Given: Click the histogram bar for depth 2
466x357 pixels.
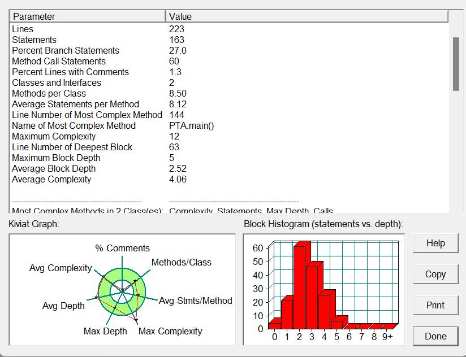Looking at the screenshot, I should coord(300,288).
